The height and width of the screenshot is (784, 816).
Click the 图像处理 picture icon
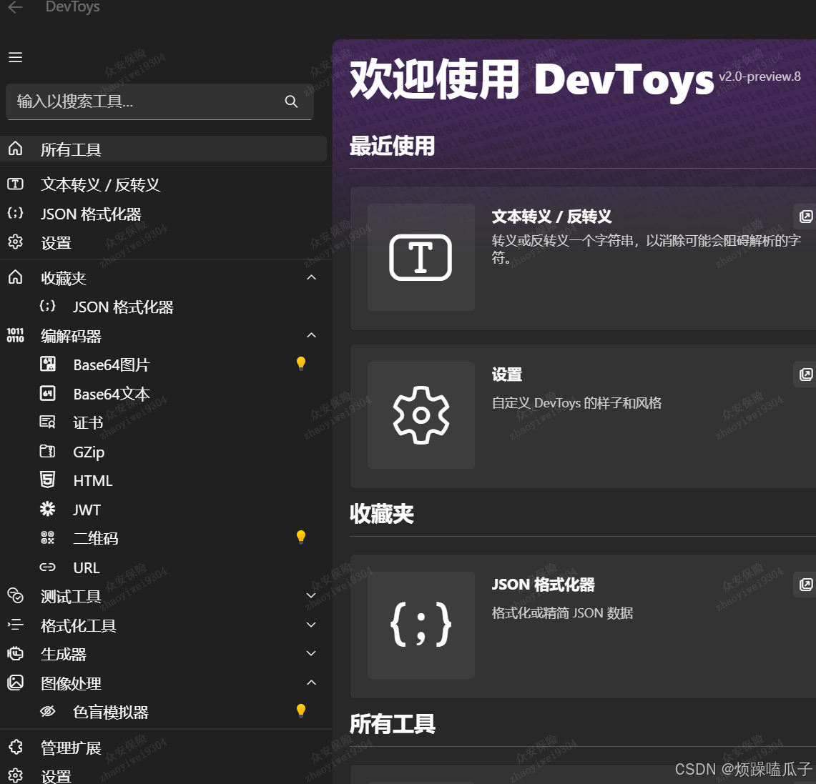coord(16,682)
